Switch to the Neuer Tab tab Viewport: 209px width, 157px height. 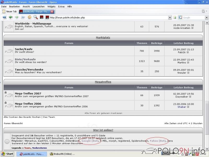[9, 12]
